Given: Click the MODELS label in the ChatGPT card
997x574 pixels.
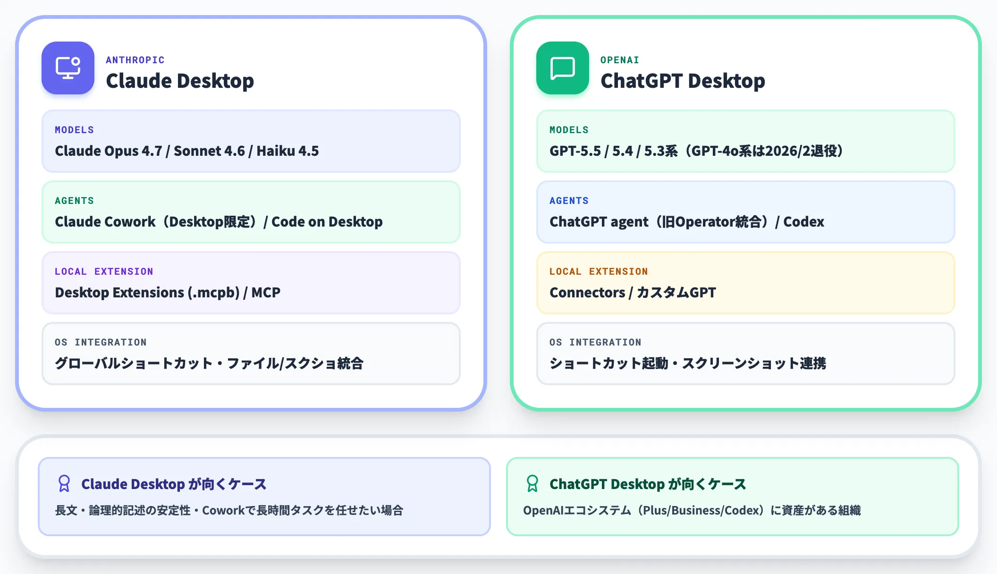Looking at the screenshot, I should pyautogui.click(x=569, y=130).
